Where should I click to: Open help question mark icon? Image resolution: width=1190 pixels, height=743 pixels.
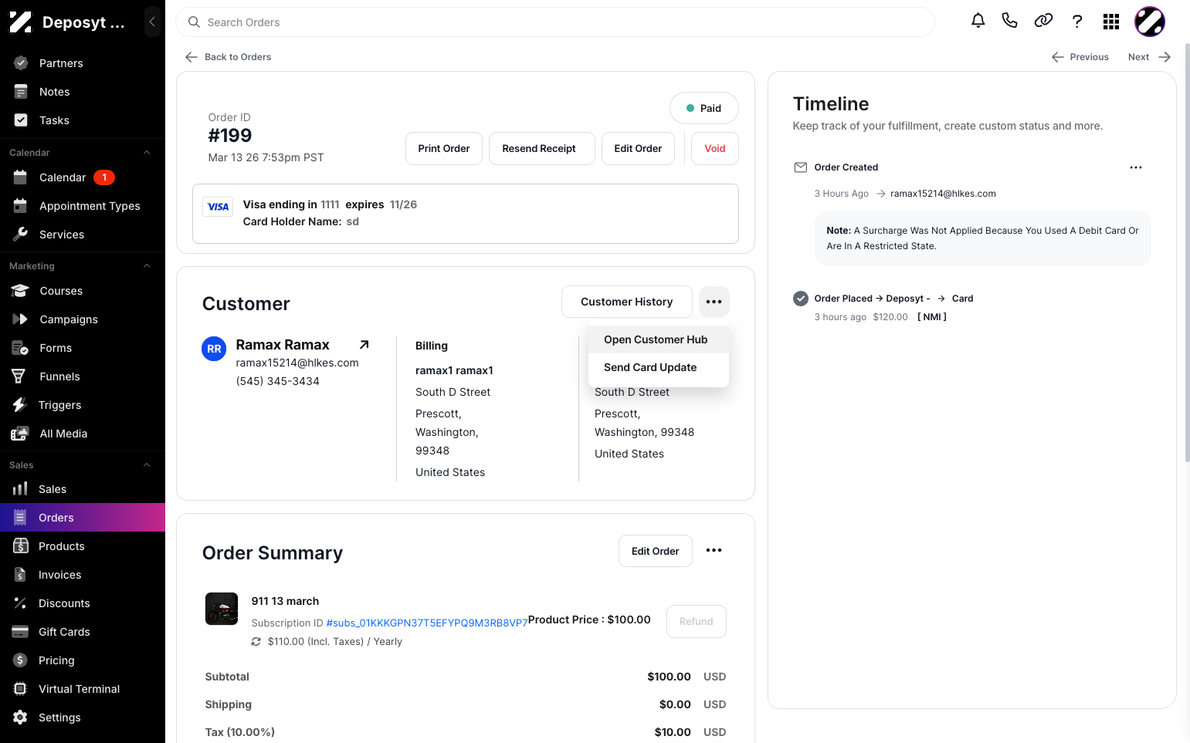click(1077, 22)
